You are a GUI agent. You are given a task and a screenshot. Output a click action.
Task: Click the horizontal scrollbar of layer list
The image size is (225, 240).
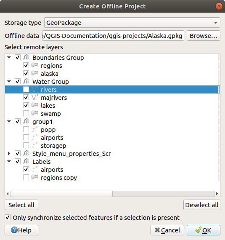tap(112, 194)
